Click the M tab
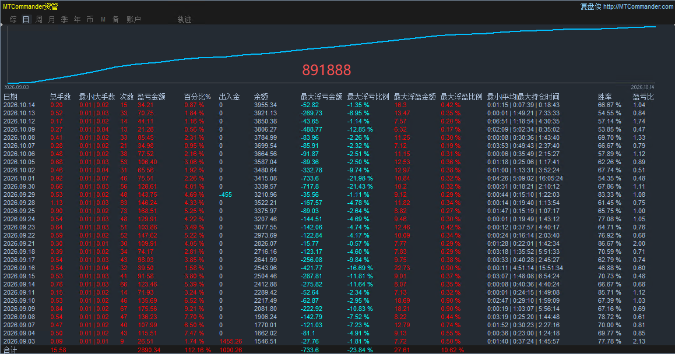The height and width of the screenshot is (354, 675). 103,19
